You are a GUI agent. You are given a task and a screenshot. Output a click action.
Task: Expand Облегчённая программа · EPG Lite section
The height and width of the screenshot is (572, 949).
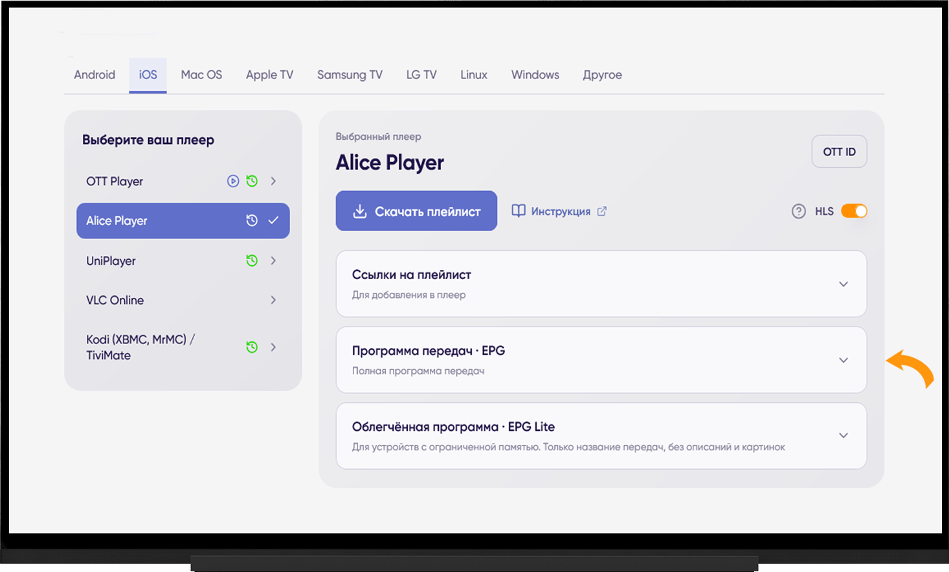pyautogui.click(x=601, y=436)
